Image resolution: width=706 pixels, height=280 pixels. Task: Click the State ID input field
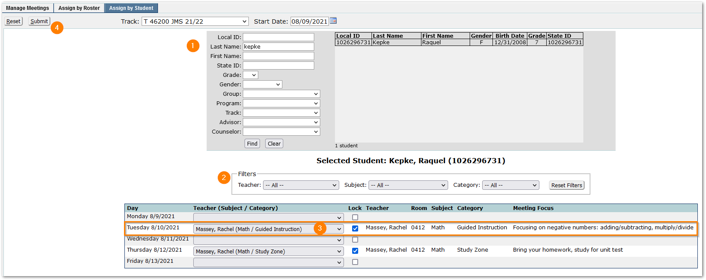pyautogui.click(x=279, y=66)
